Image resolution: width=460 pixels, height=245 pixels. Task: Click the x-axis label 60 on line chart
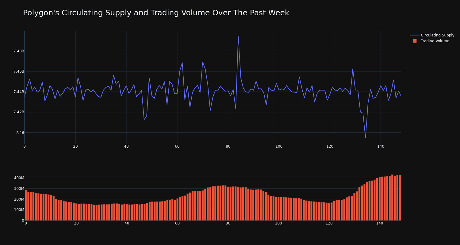point(177,146)
